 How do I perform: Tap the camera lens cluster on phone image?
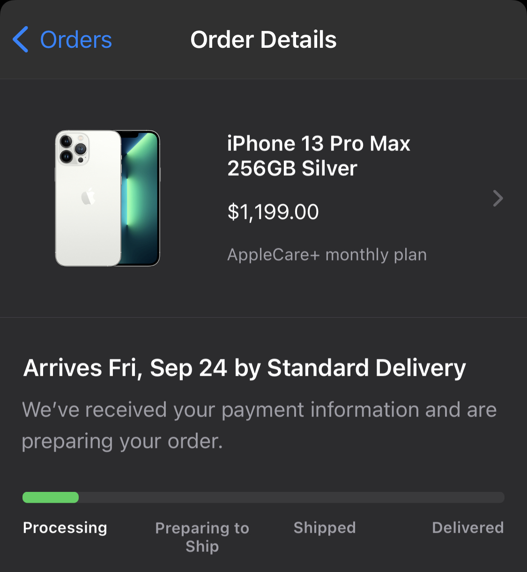tap(74, 149)
